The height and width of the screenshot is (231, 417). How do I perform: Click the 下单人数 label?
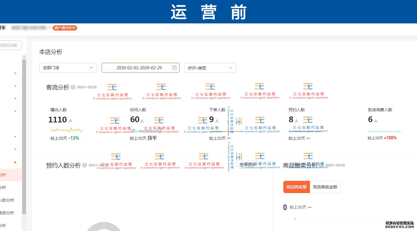click(217, 110)
